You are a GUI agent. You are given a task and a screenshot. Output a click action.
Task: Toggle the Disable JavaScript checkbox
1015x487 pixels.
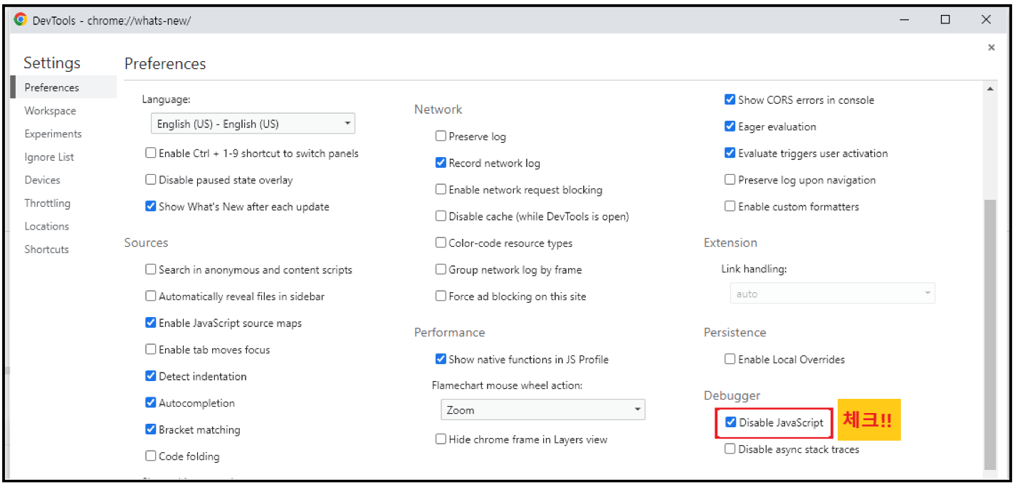point(730,422)
